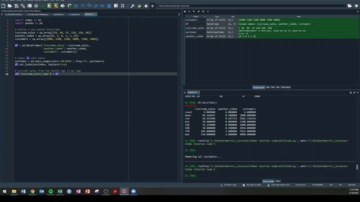Select the customers variable row
The height and width of the screenshot is (202, 360).
click(272, 20)
